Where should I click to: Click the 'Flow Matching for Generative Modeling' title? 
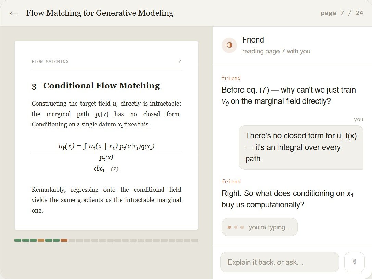[x=100, y=13]
